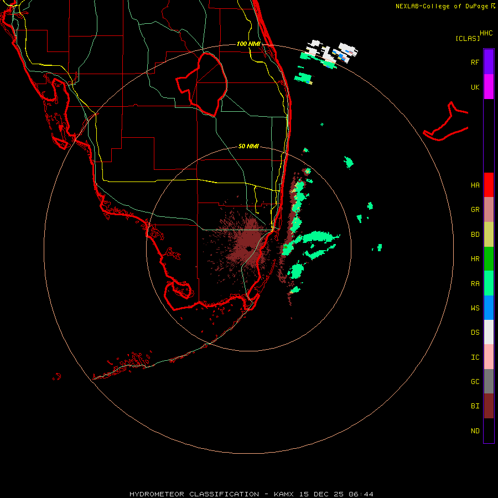
Task: Click the DS white legend swatch
Action: 489,332
